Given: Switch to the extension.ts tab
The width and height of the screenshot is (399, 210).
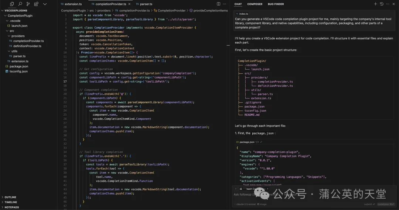Looking at the screenshot, I should (71, 4).
